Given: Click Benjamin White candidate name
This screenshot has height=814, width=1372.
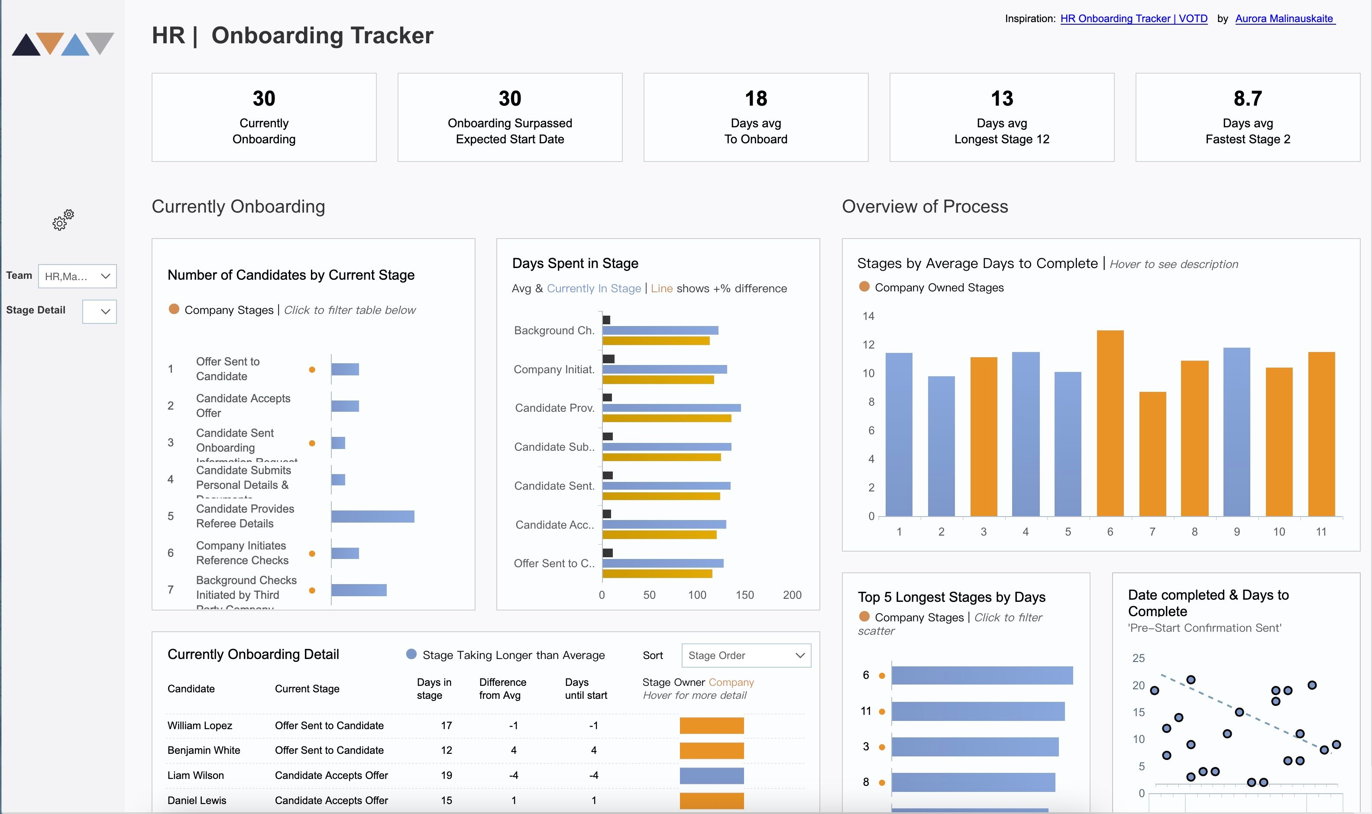Looking at the screenshot, I should point(204,750).
